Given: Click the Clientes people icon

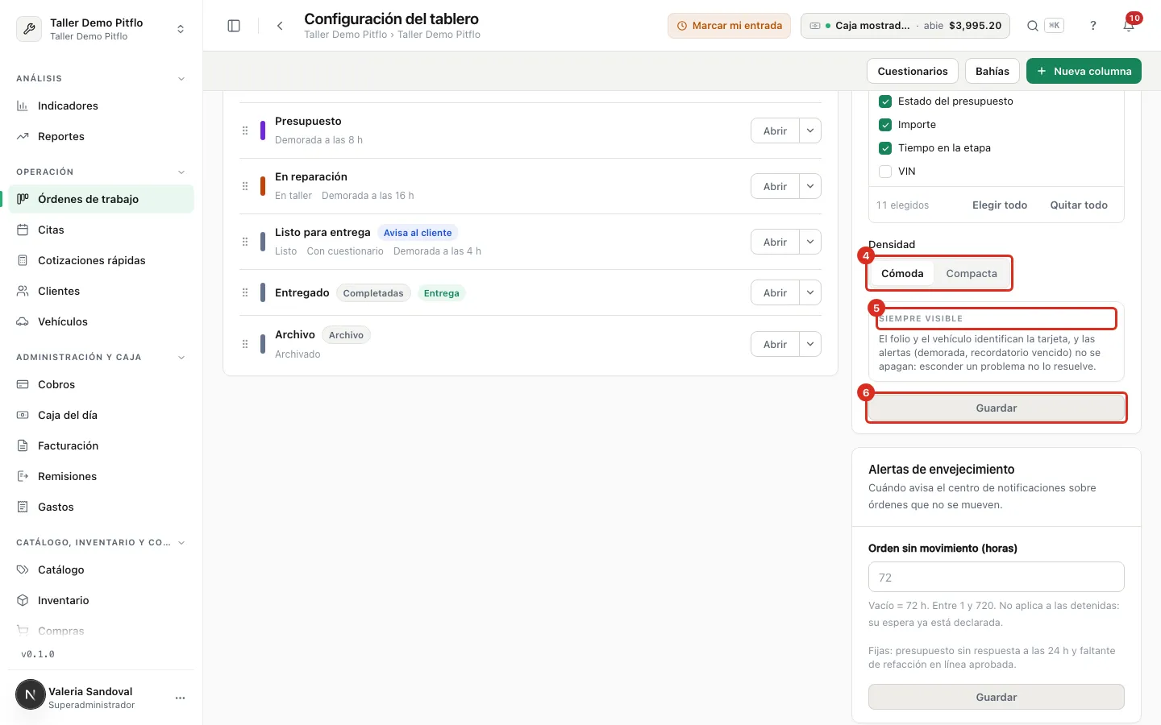Looking at the screenshot, I should point(23,291).
